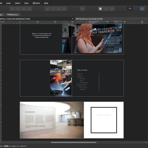Click the blue square toolbar icon

[142, 9]
